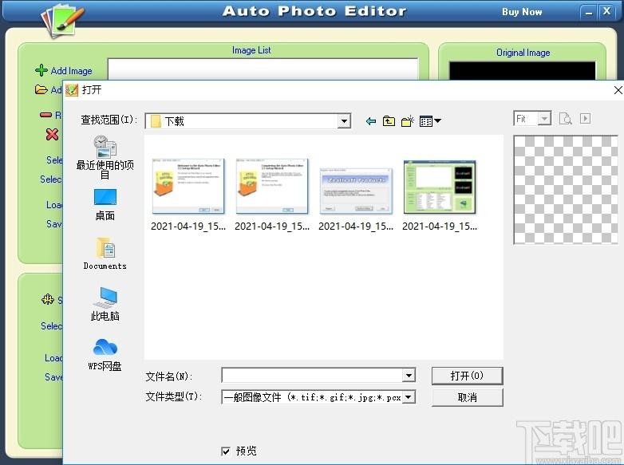Click the Add Image label
Screen dimensions: 624x465
point(71,71)
